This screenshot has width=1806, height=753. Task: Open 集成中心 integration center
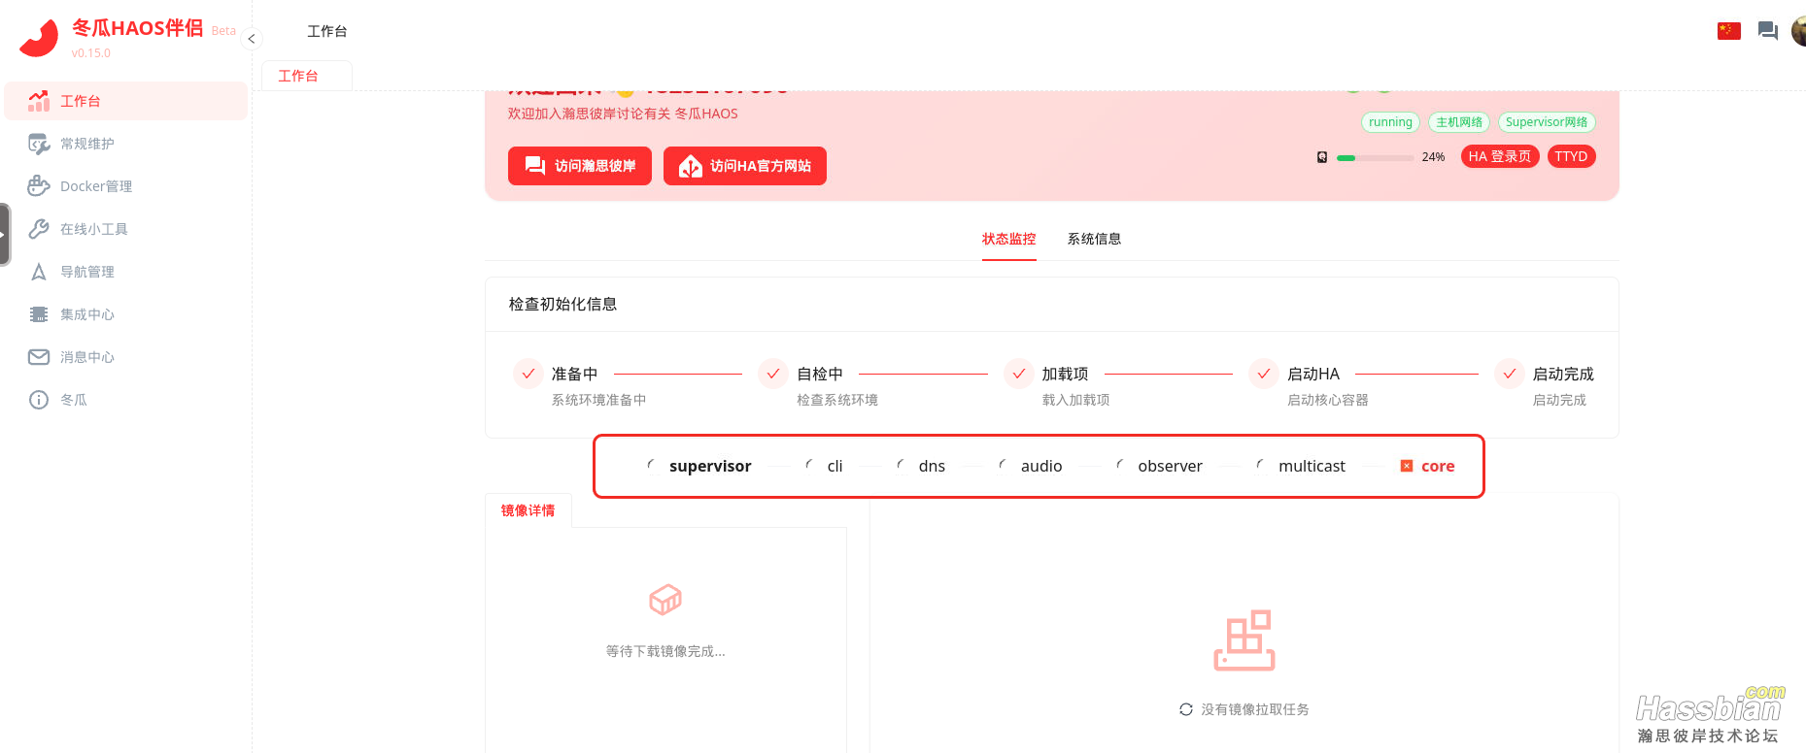(x=126, y=314)
